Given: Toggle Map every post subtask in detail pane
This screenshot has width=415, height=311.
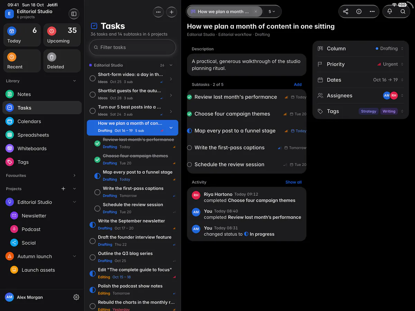Looking at the screenshot, I should coord(189,131).
